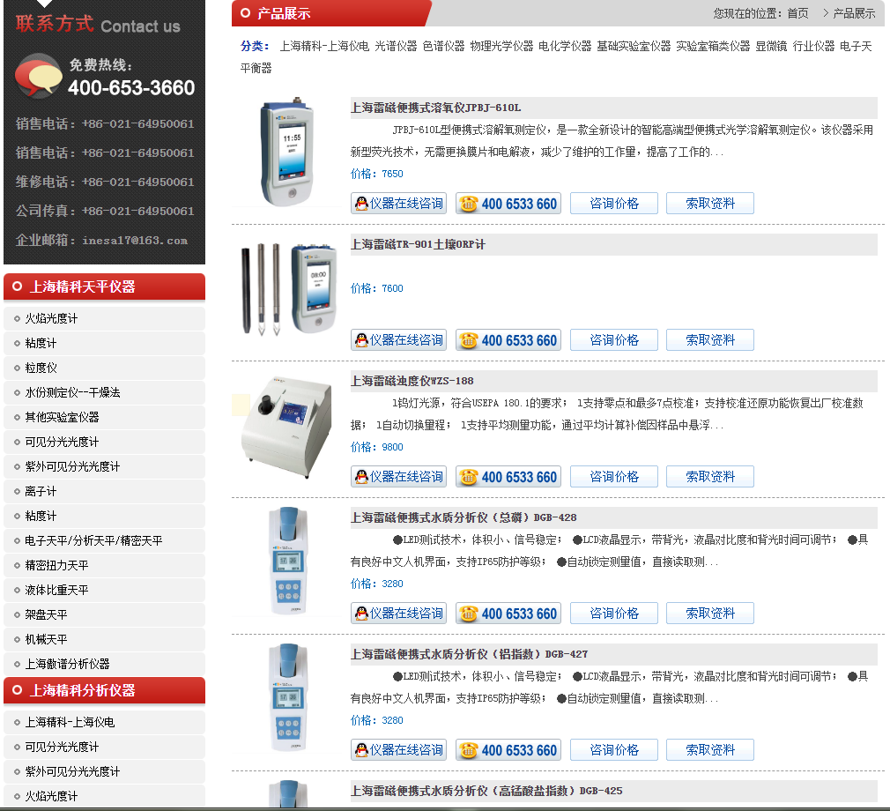The width and height of the screenshot is (890, 811).
Task: Click 咨询价格 for TR-901土壤ORP计
Action: (613, 340)
